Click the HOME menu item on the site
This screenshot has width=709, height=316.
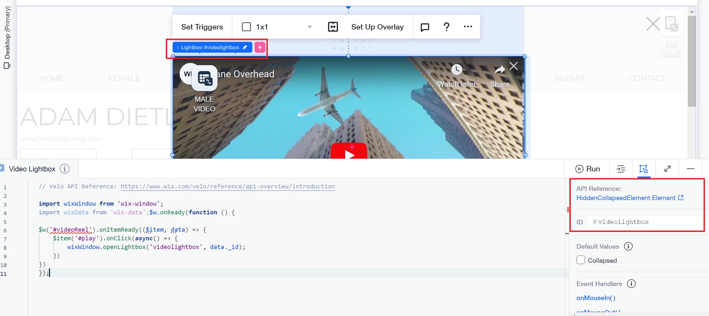click(x=51, y=78)
